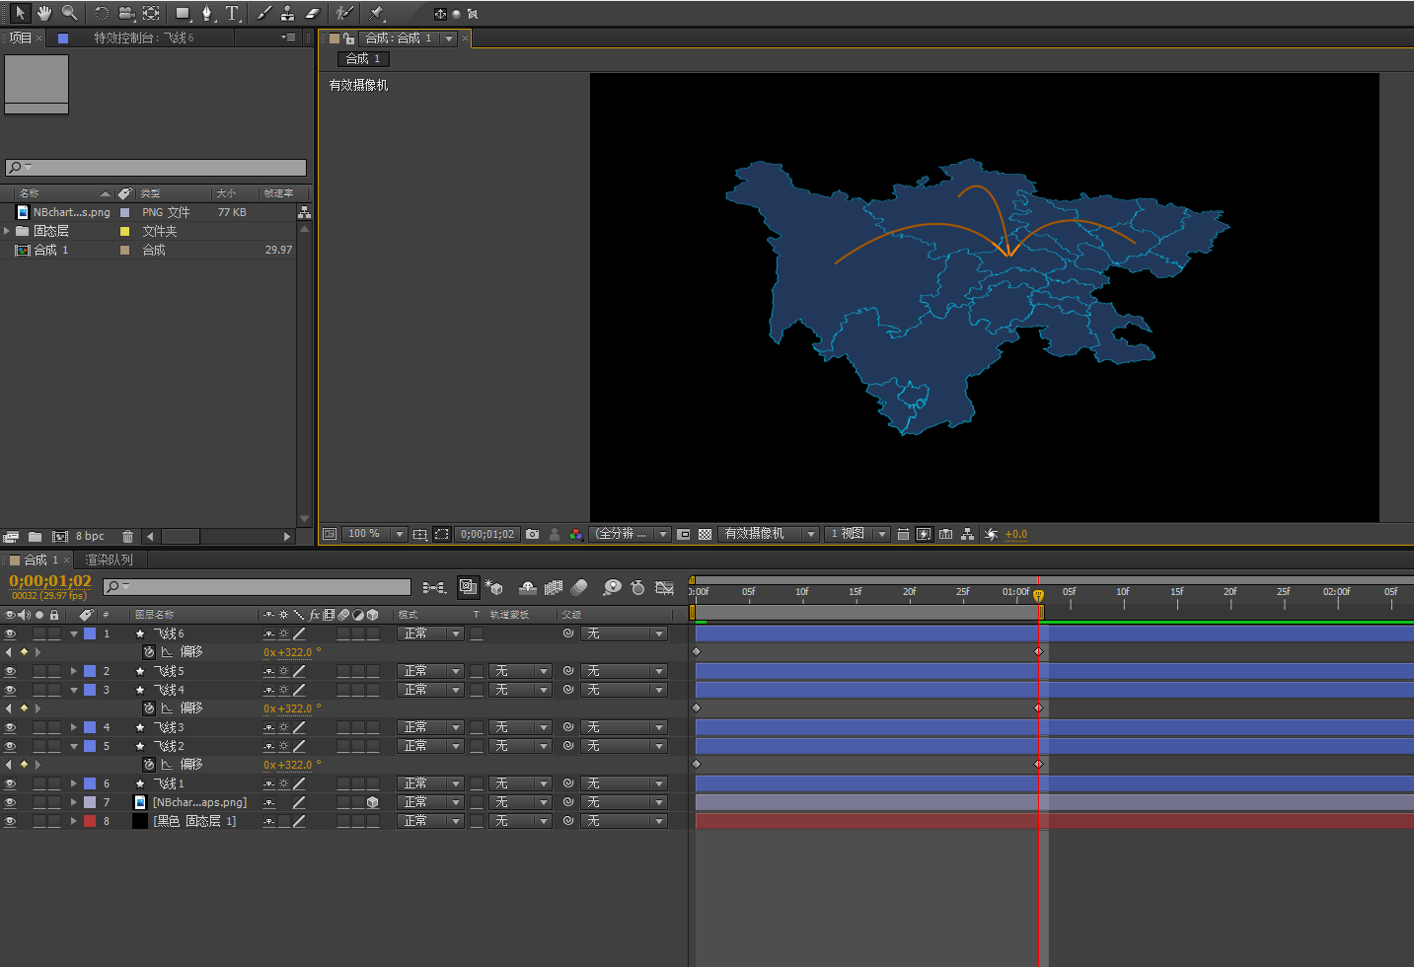Screen dimensions: 1414x967
Task: Choose the horizontal Type tool
Action: [232, 13]
